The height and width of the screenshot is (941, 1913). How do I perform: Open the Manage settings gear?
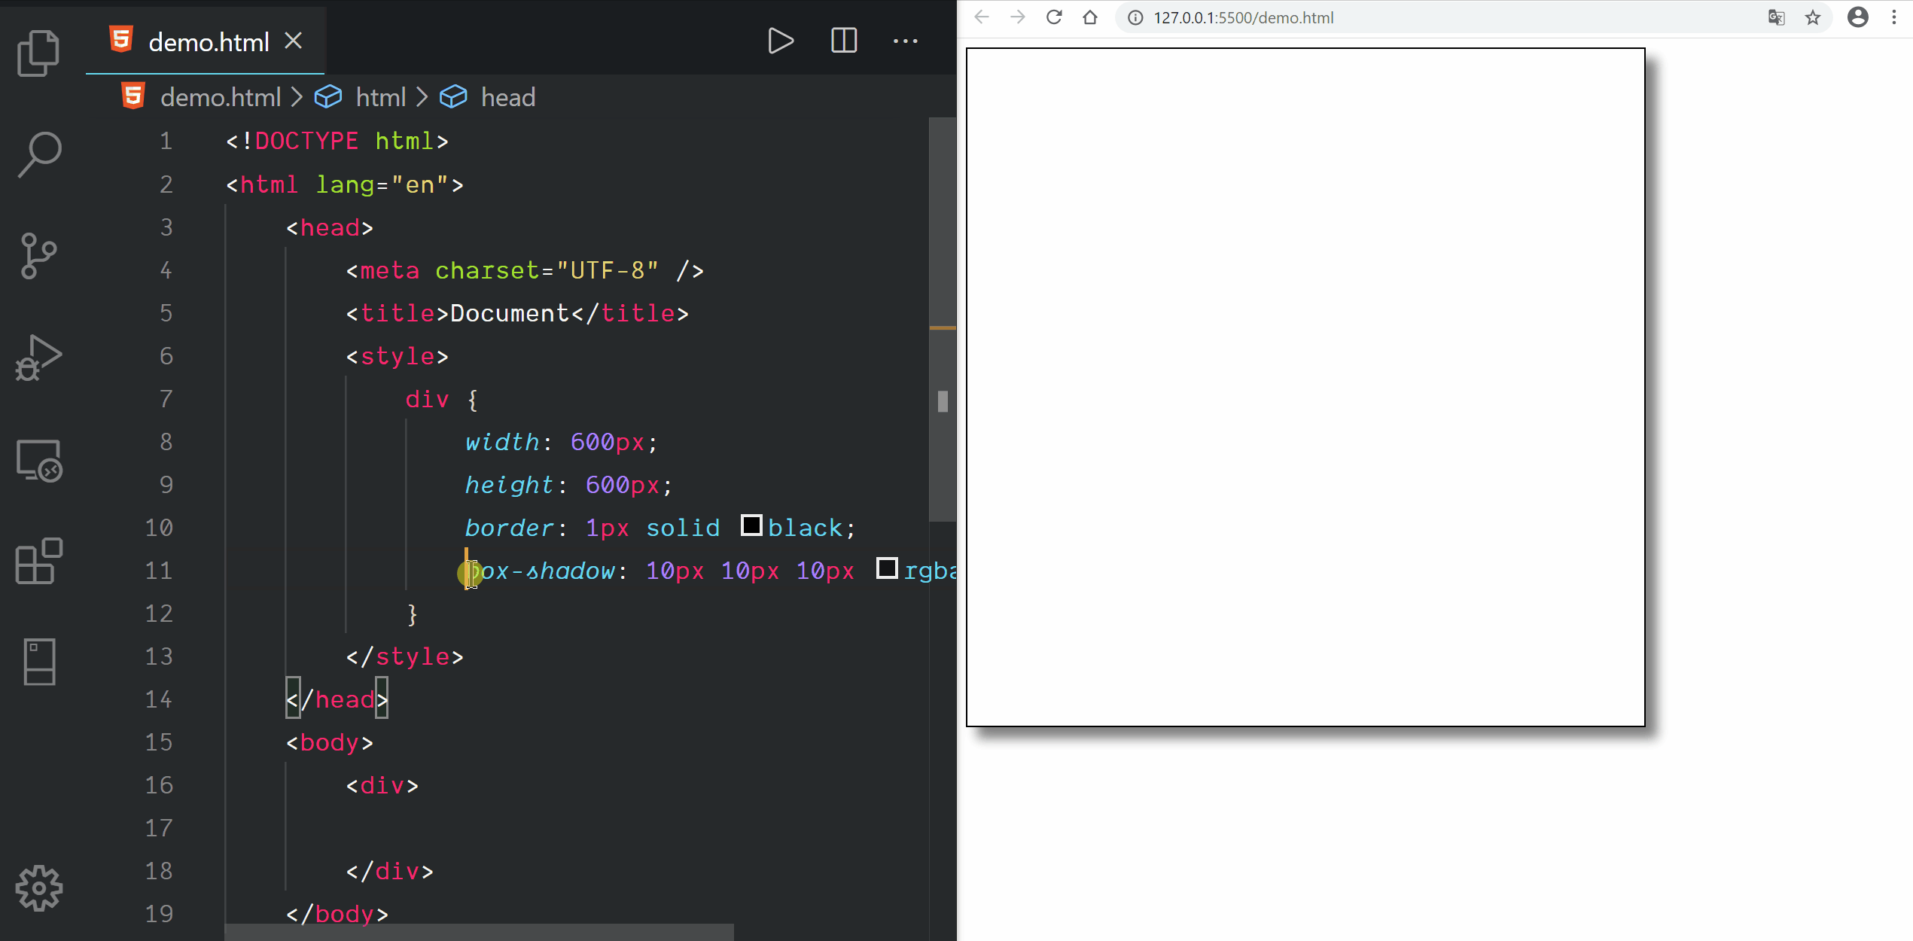pyautogui.click(x=38, y=888)
